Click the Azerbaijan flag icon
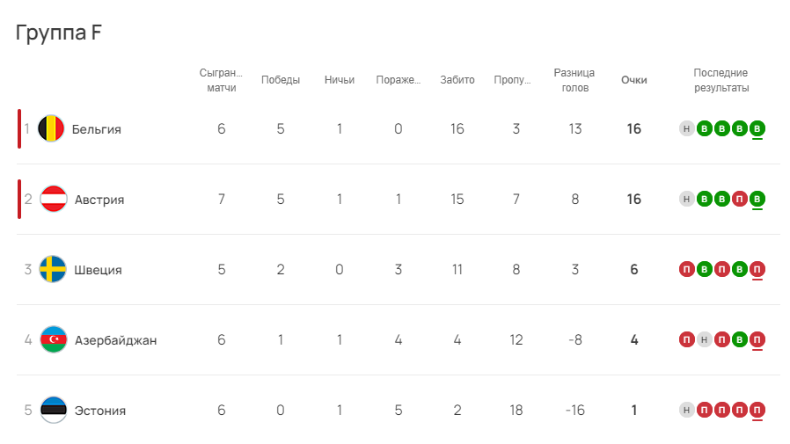Screen dimensions: 790x444 [x=54, y=339]
